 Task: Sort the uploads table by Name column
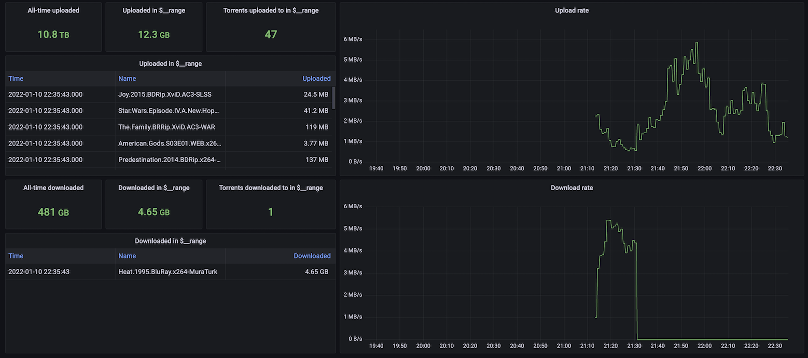(127, 79)
